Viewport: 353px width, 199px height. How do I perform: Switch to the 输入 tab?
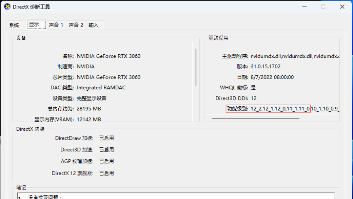[94, 25]
